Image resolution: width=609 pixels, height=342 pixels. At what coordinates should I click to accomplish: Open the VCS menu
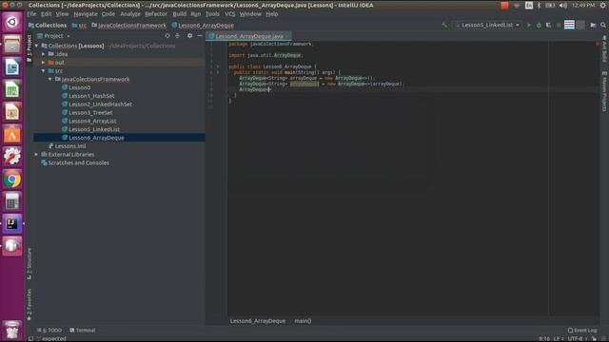point(230,14)
